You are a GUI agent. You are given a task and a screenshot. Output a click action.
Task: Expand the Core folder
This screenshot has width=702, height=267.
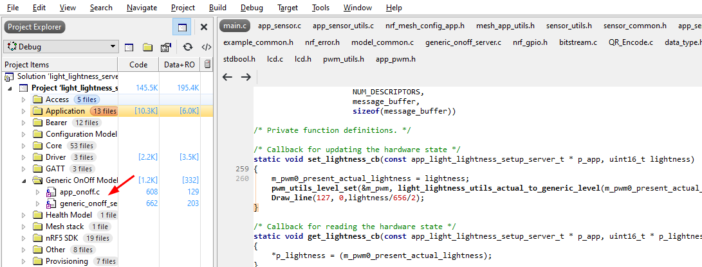24,146
